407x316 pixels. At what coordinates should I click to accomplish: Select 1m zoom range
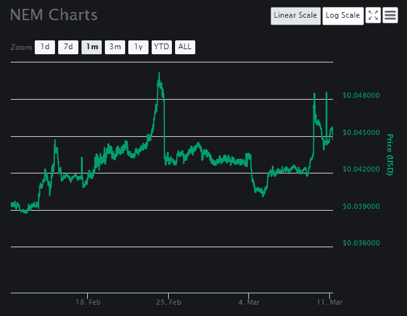click(92, 47)
